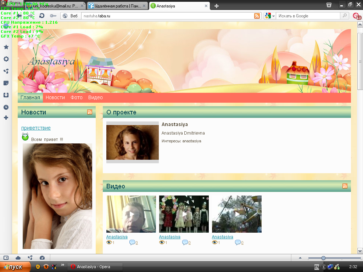This screenshot has height=272, width=363.
Task: Click EN language indicator in taskbar
Action: [x=317, y=267]
